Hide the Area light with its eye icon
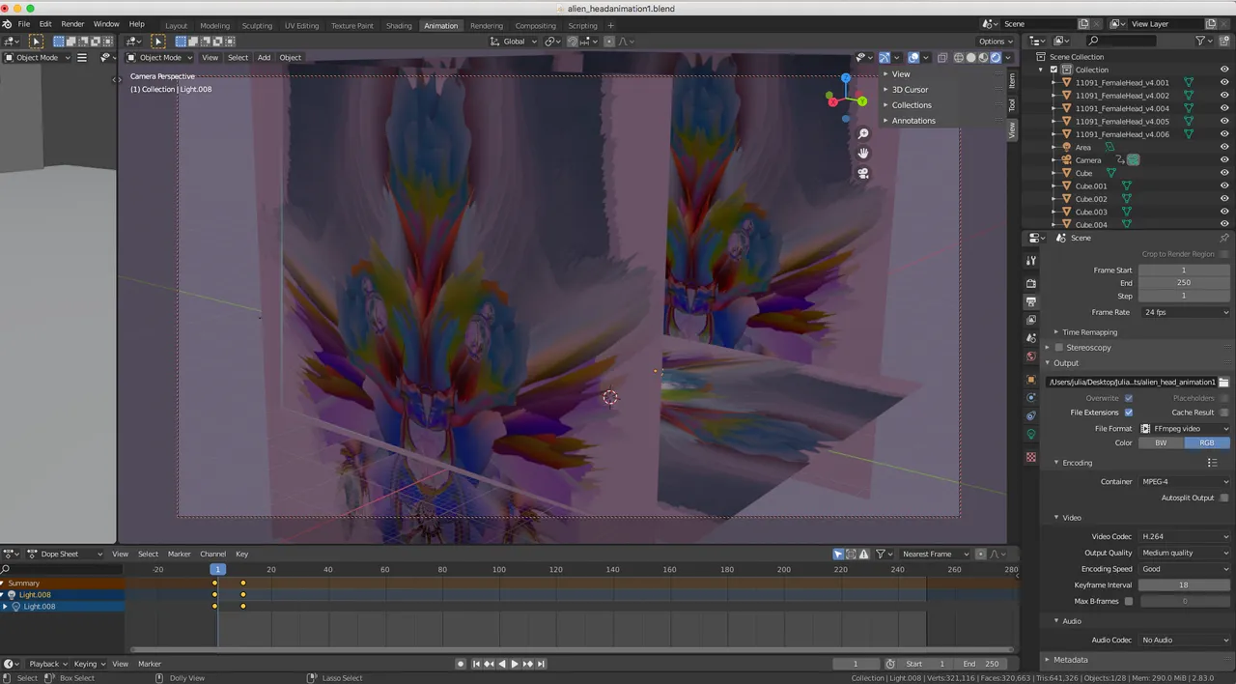The width and height of the screenshot is (1236, 684). coord(1224,147)
